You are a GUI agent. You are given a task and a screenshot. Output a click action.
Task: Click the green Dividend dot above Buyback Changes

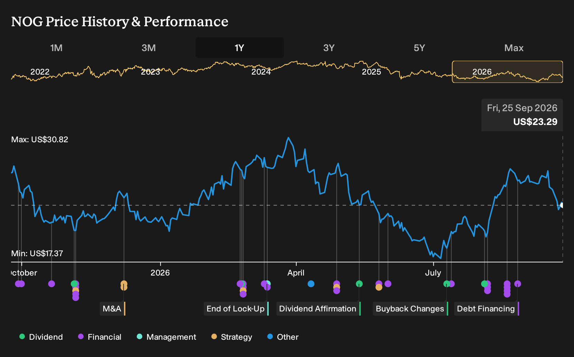tap(447, 284)
